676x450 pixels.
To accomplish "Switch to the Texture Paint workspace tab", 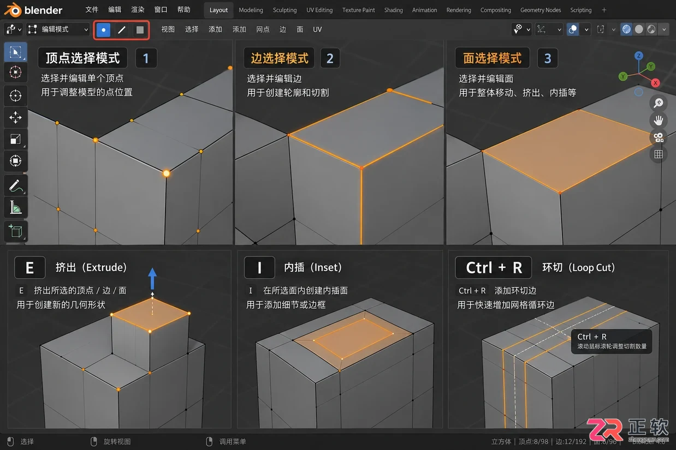I will (x=359, y=10).
